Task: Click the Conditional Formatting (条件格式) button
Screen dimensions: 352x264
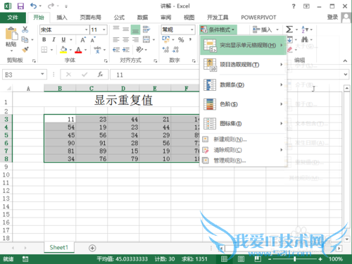Action: coord(218,30)
